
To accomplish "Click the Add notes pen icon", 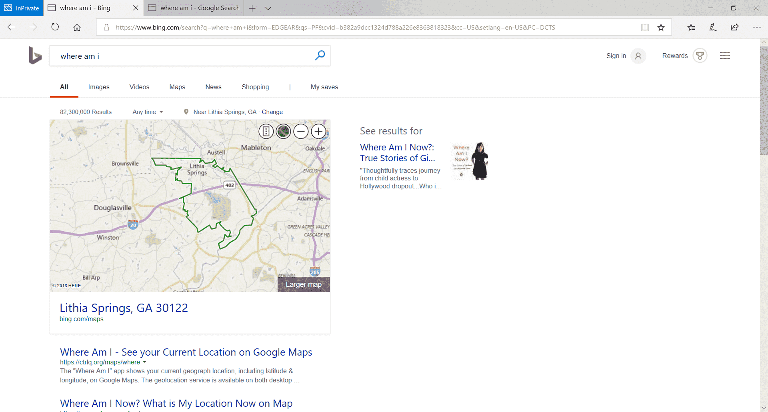I will click(x=713, y=27).
